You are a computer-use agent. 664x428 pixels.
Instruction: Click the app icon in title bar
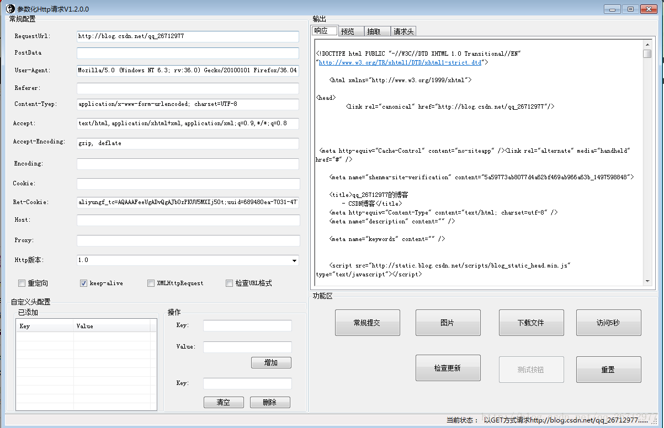tap(10, 9)
